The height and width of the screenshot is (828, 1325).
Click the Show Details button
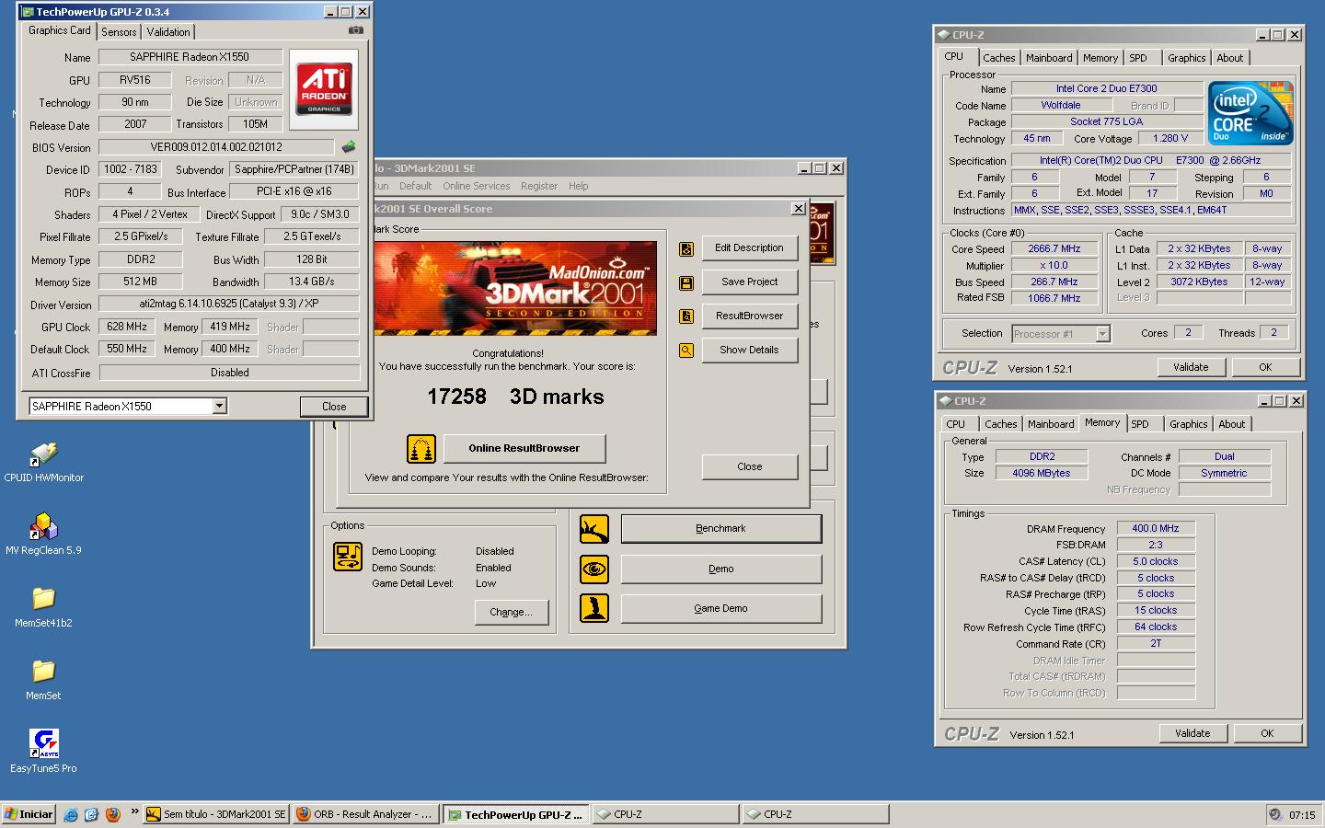point(750,351)
